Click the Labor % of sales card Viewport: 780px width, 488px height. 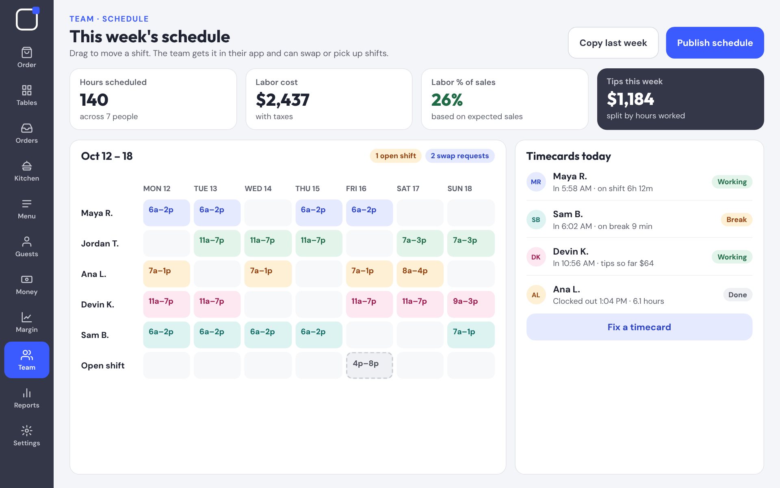point(505,99)
